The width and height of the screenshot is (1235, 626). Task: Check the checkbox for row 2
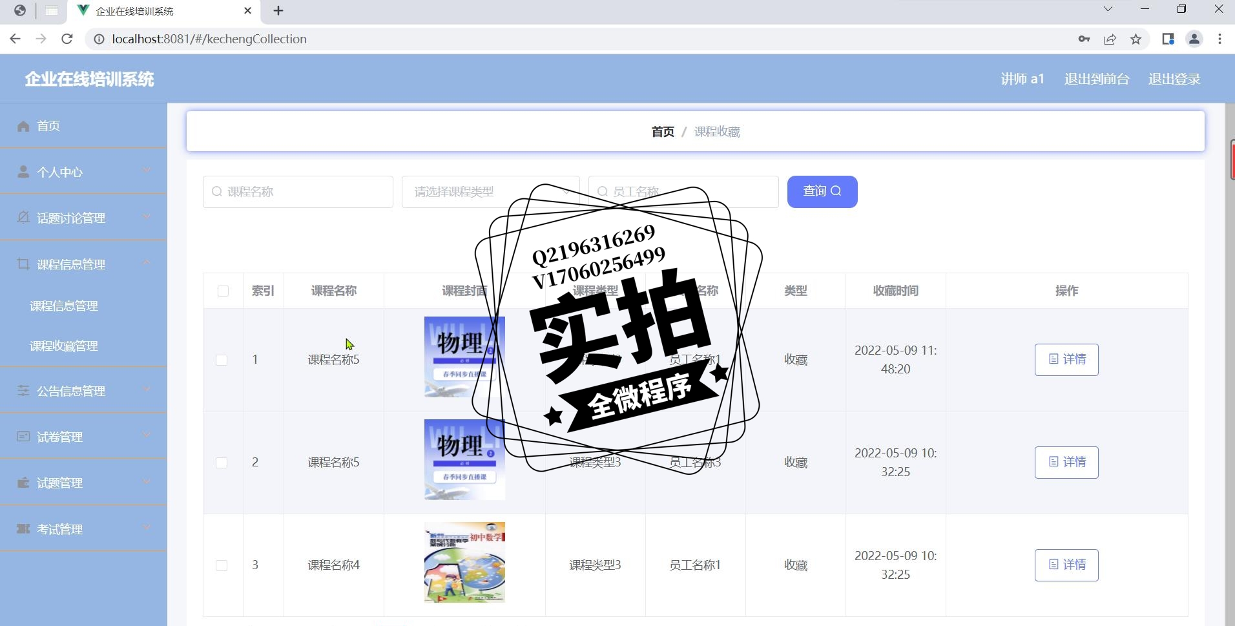[x=222, y=463]
